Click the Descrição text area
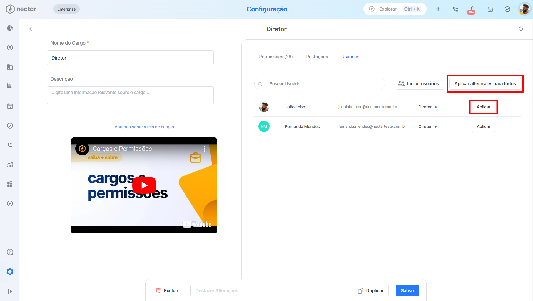533x301 pixels. [130, 95]
